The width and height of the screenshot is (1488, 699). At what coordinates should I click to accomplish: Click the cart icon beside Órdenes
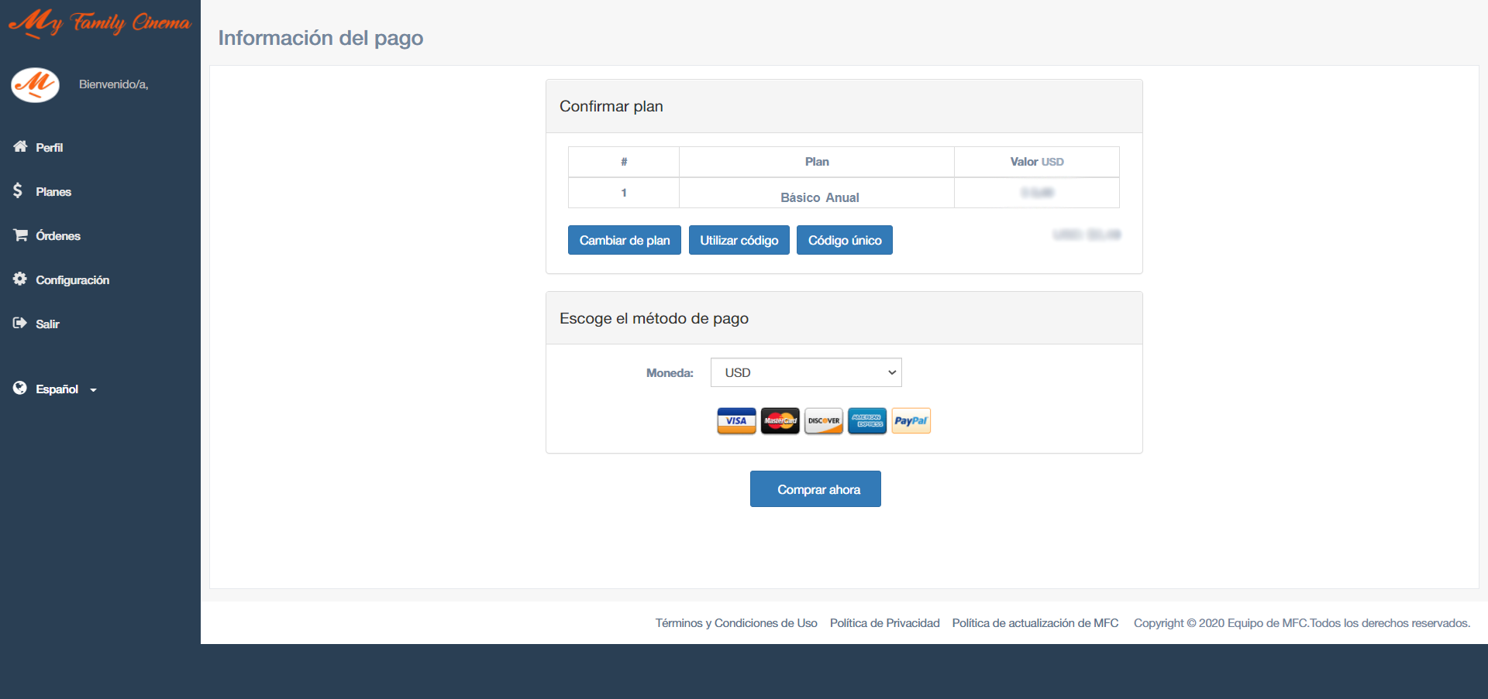point(20,235)
